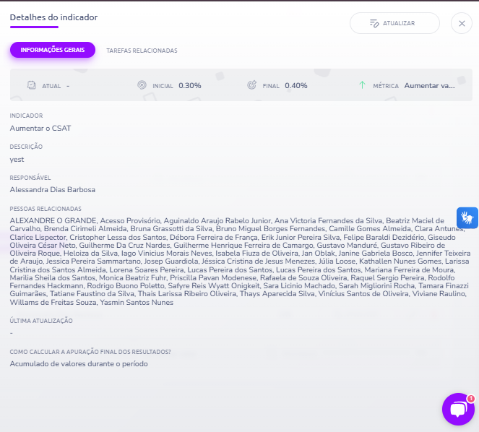Click the indicator name Aumentar o CSAT
The image size is (479, 432).
click(40, 128)
